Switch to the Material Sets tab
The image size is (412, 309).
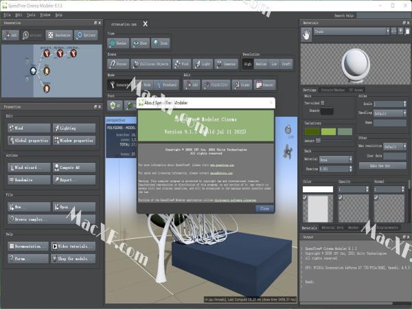332,227
